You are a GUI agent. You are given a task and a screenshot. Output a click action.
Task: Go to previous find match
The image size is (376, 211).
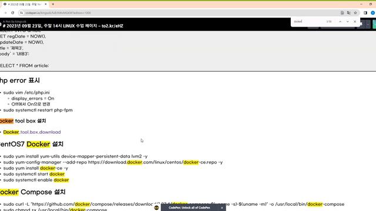coord(340,22)
